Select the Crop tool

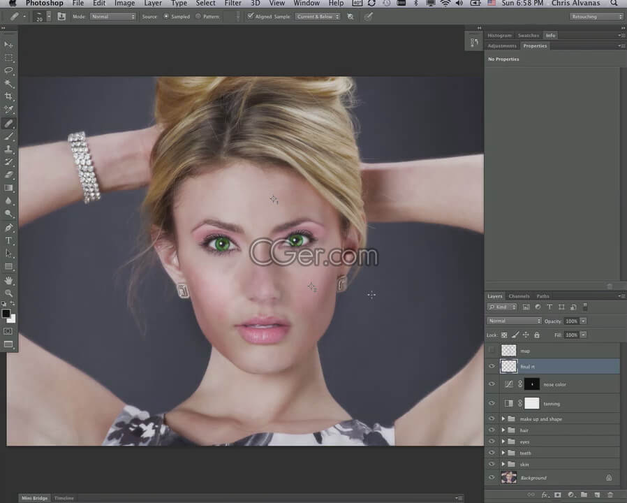point(8,96)
